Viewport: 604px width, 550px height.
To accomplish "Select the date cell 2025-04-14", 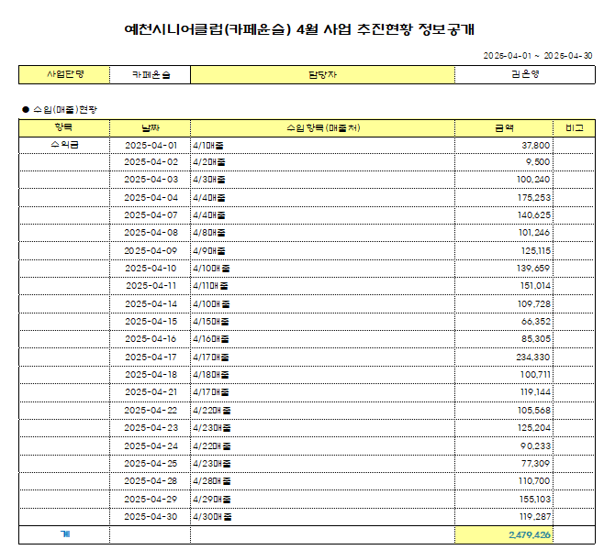I will tap(151, 303).
